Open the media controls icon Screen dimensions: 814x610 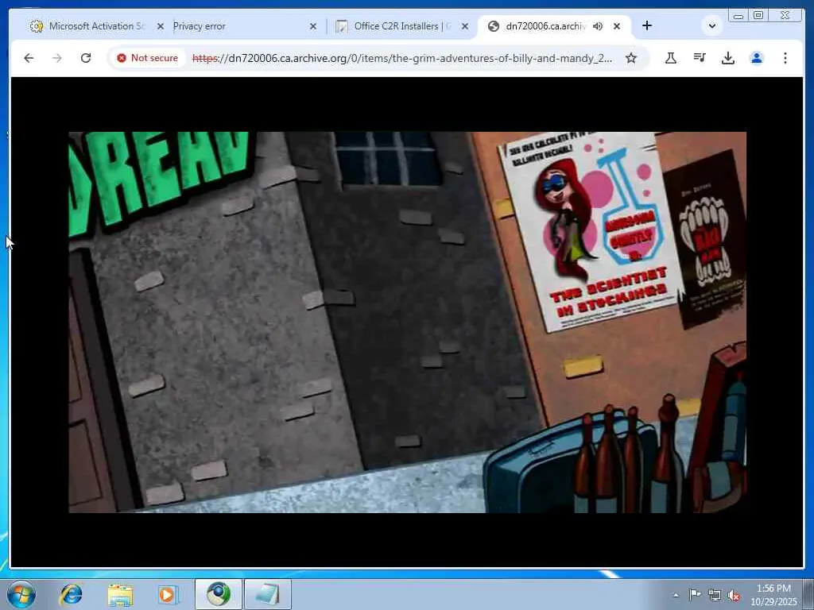pyautogui.click(x=700, y=58)
